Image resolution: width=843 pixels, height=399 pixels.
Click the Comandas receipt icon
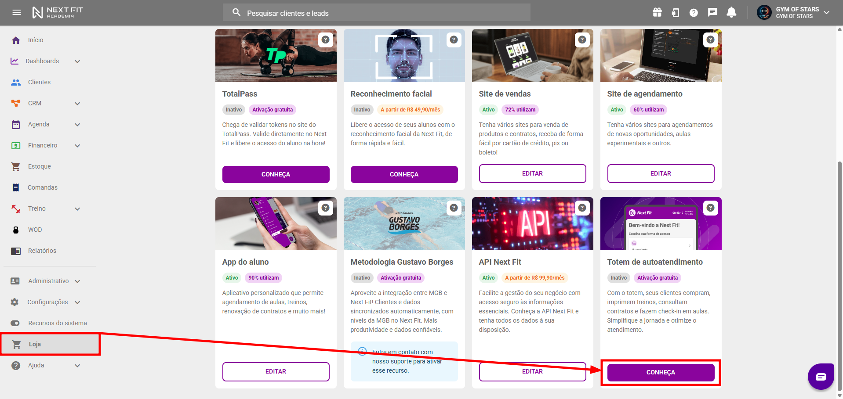pos(16,187)
